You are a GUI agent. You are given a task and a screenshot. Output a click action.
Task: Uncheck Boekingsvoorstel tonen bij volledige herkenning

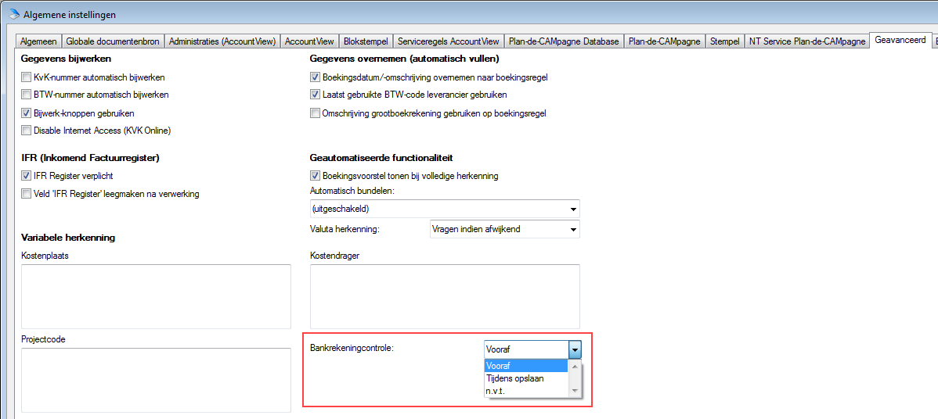(315, 175)
